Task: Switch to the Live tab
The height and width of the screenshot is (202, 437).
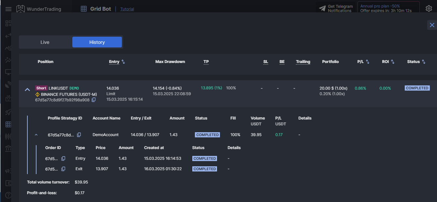Action: coord(45,42)
